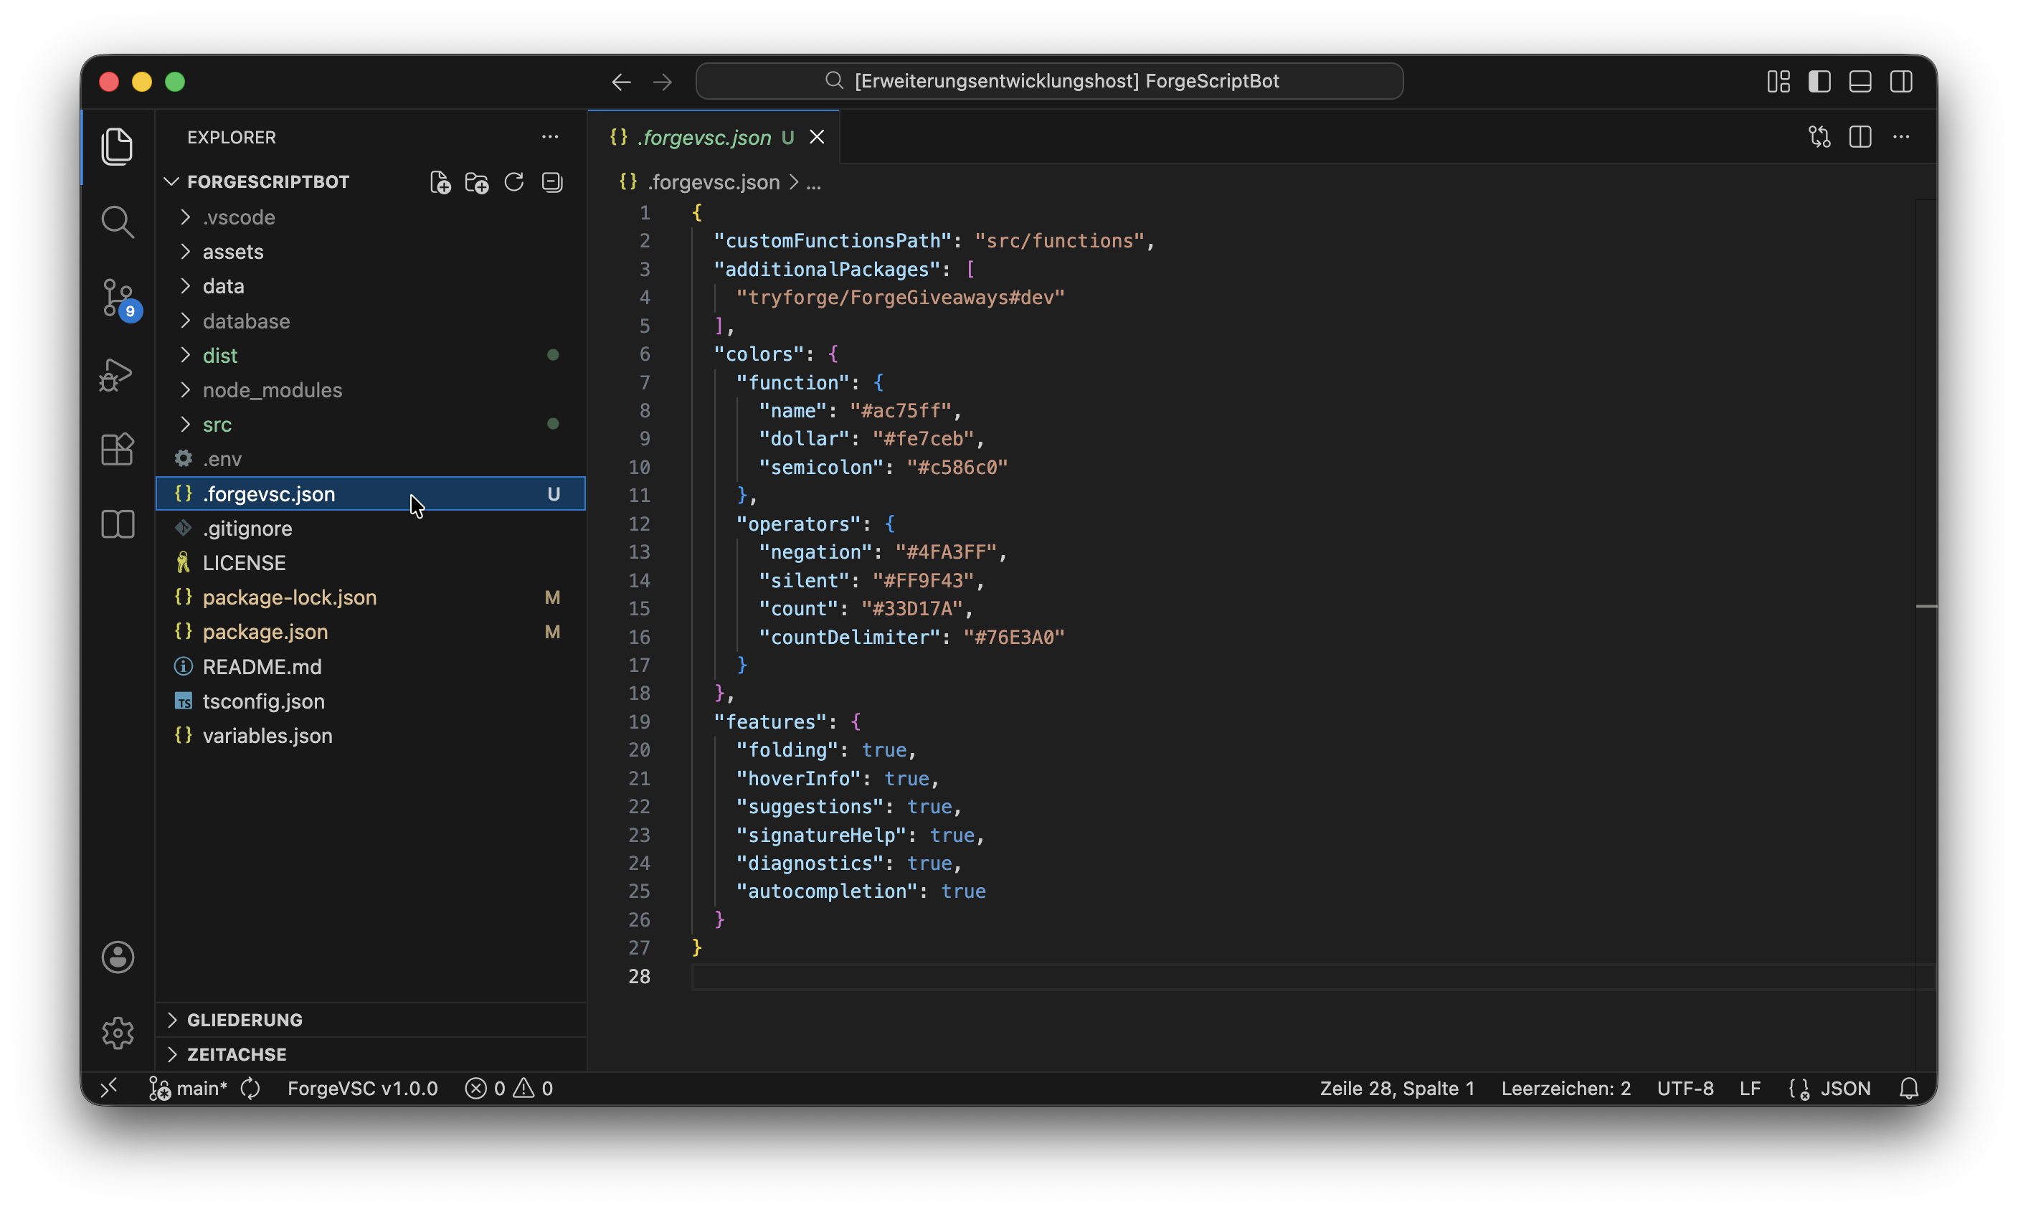
Task: Refresh the explorer file tree
Action: (x=513, y=182)
